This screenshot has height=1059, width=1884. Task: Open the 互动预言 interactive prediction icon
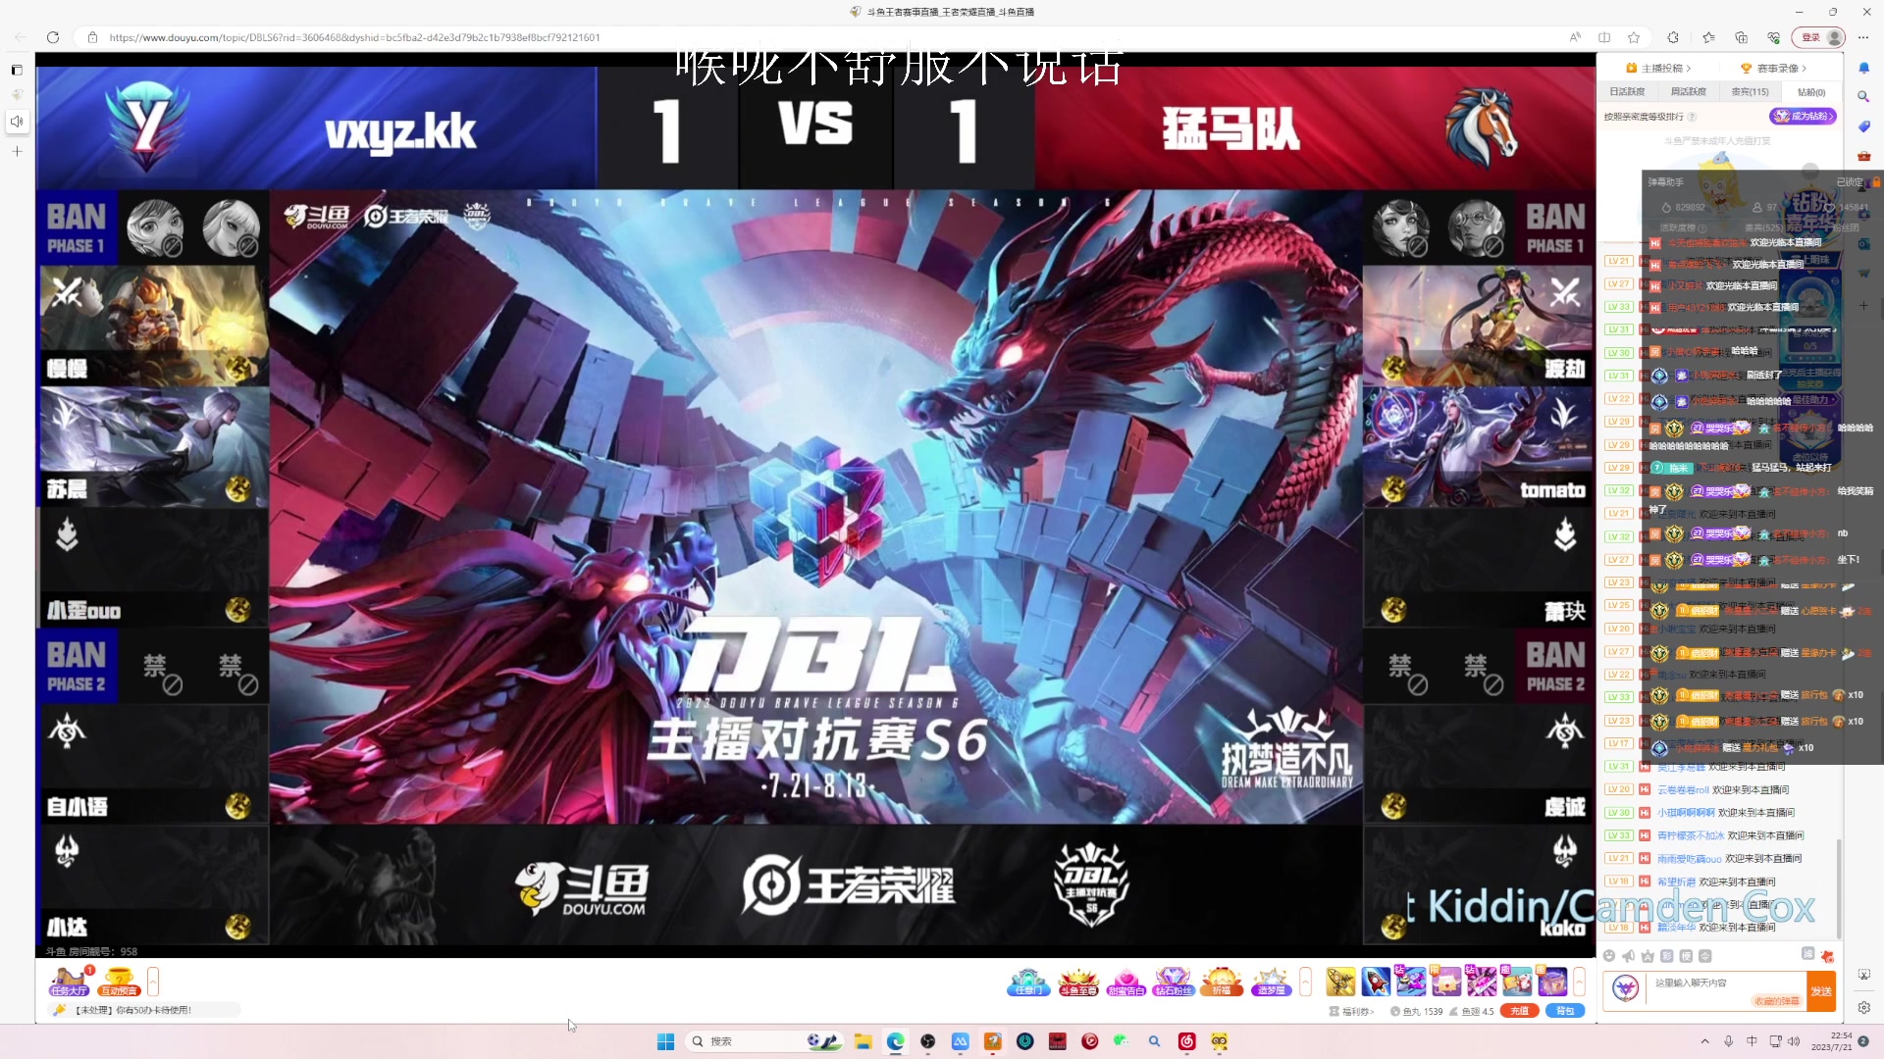click(119, 981)
